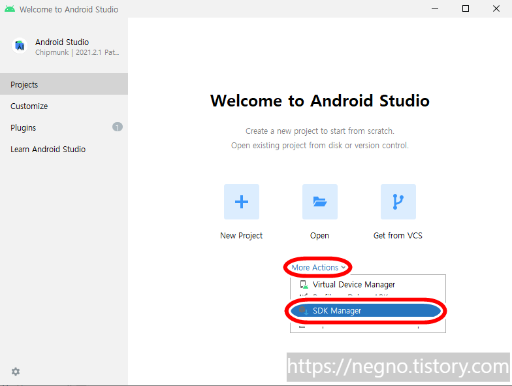Minimize the Android Studio window
The height and width of the screenshot is (386, 512).
[x=435, y=9]
